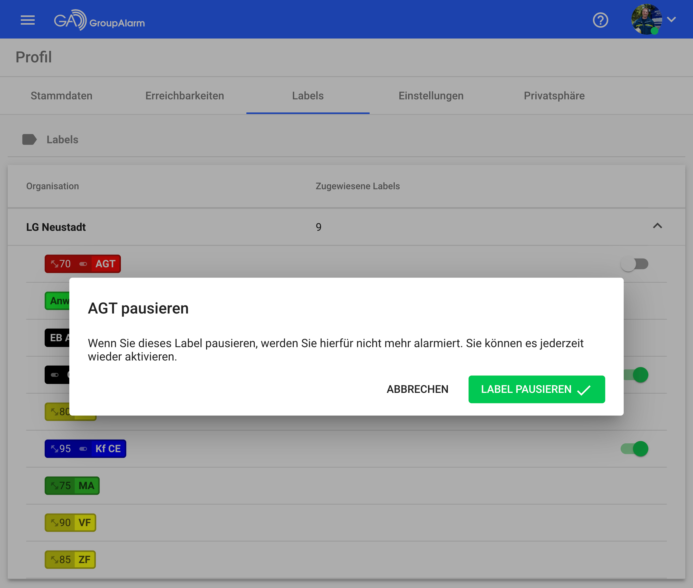This screenshot has height=588, width=693.
Task: Click the user profile avatar
Action: click(x=646, y=19)
